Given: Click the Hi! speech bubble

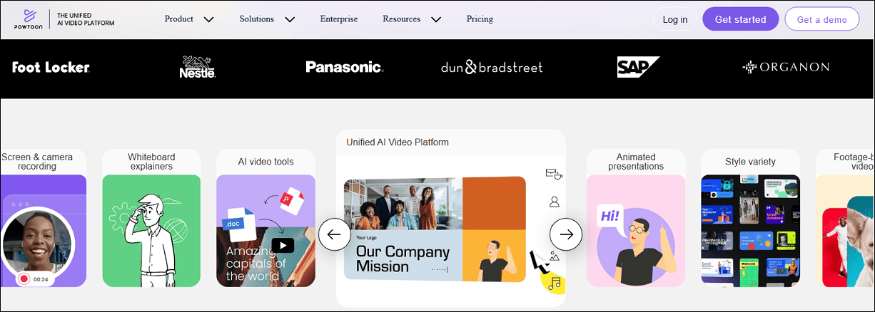Looking at the screenshot, I should click(x=610, y=217).
